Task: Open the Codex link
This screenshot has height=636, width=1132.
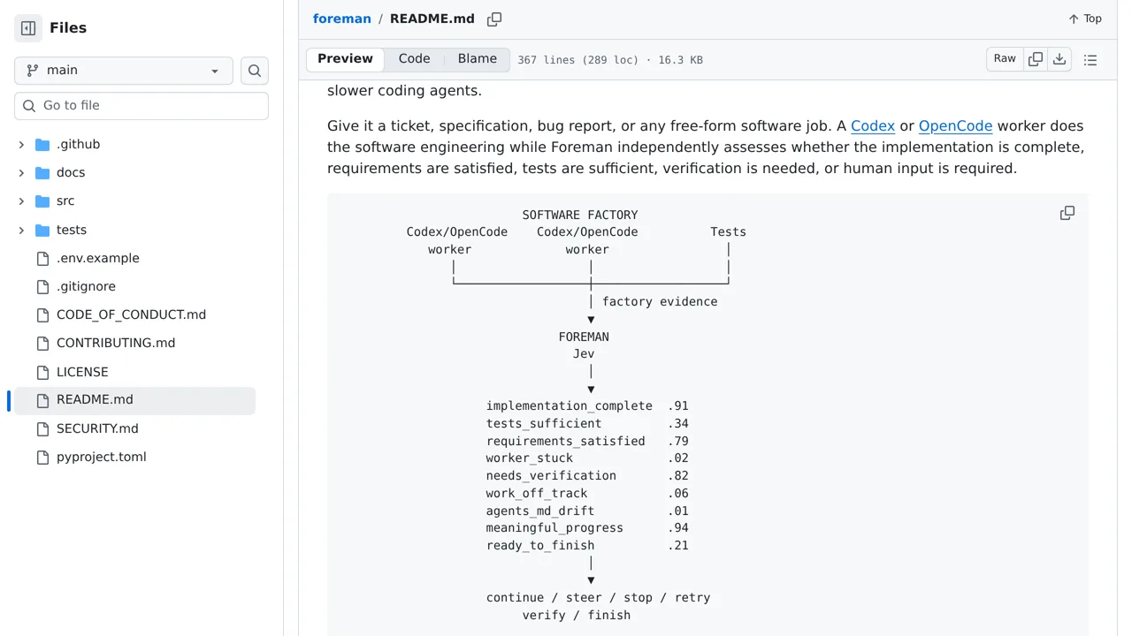Action: point(873,125)
